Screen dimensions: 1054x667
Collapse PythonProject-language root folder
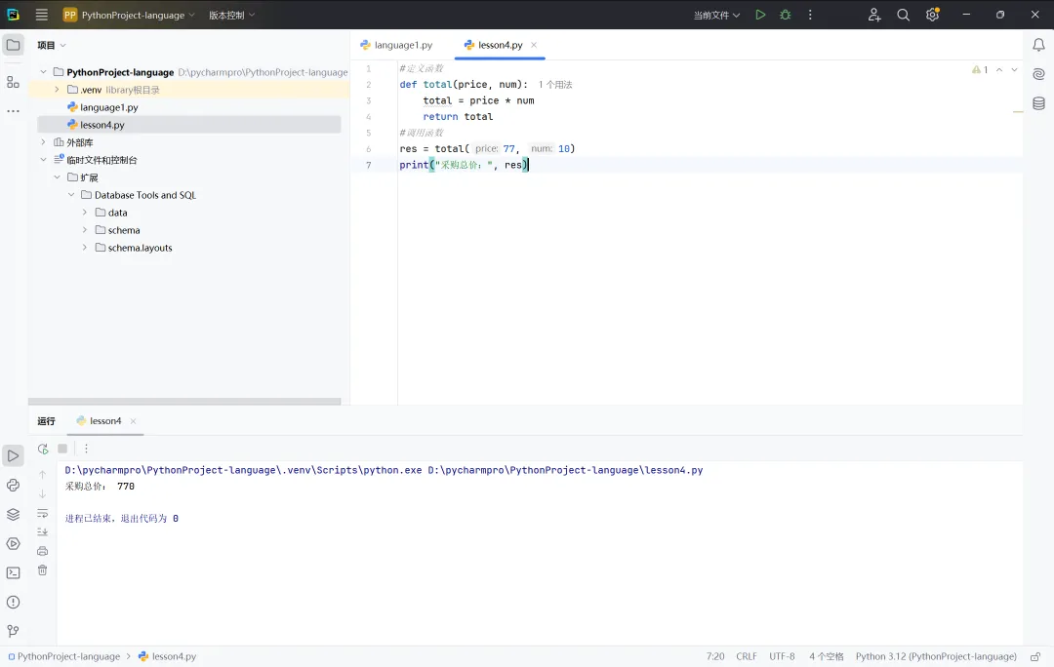[x=44, y=72]
